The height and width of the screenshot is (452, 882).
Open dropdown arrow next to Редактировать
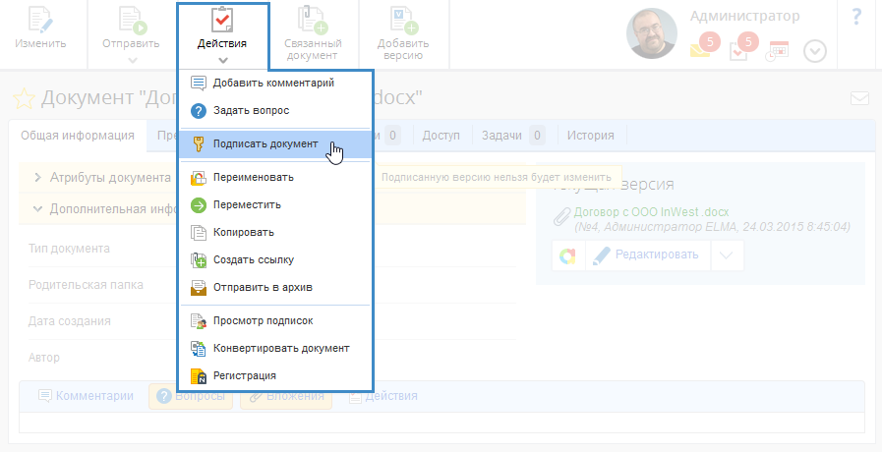pyautogui.click(x=727, y=255)
